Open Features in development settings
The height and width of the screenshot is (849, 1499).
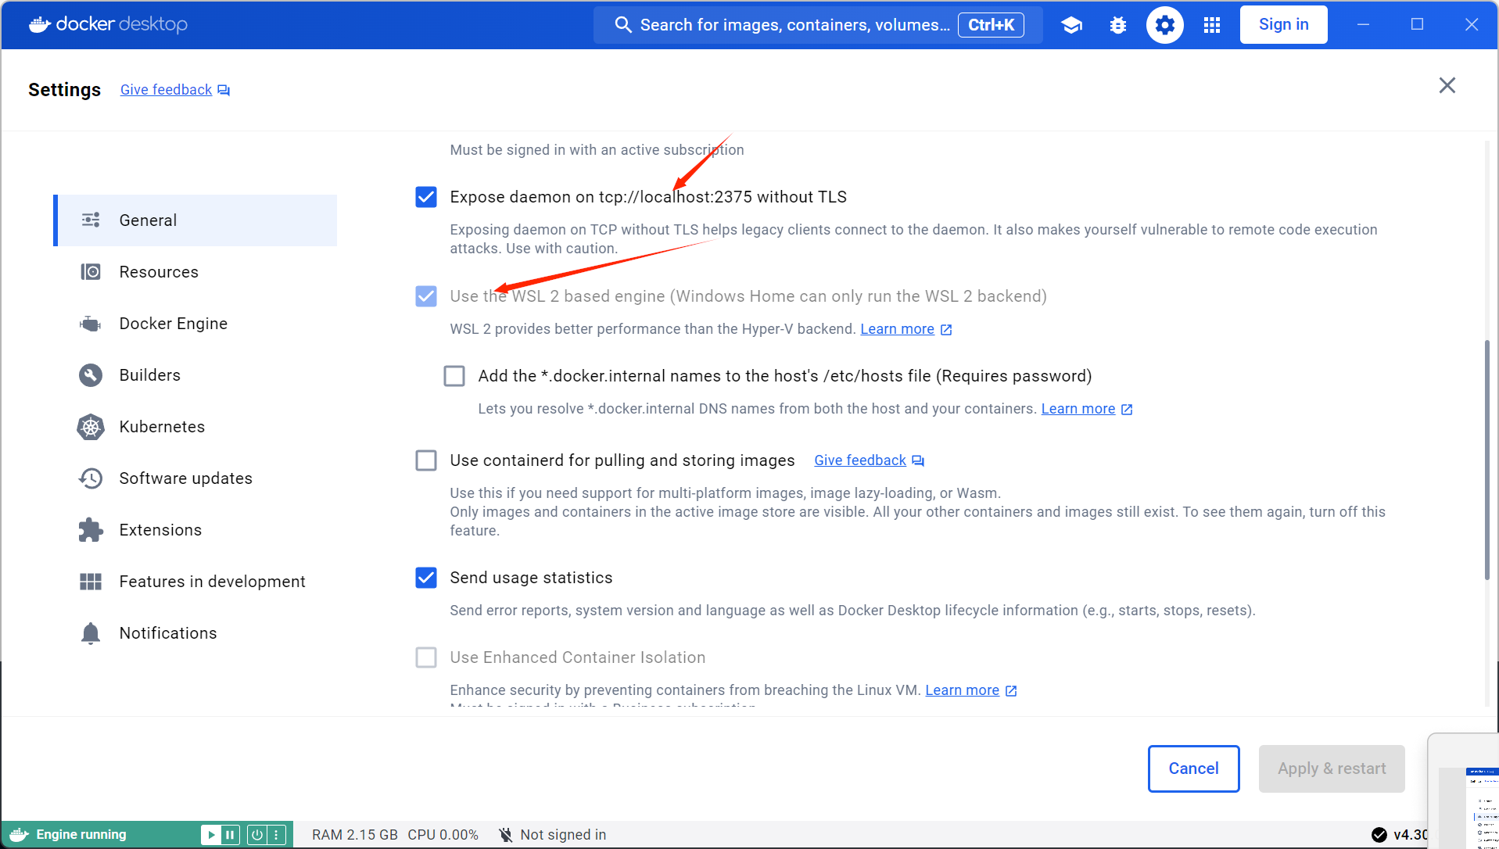[195, 582]
